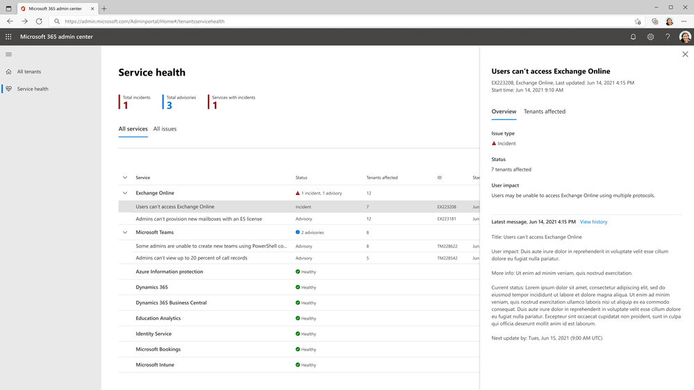The width and height of the screenshot is (694, 390).
Task: Collapse all rows via header chevron
Action: point(125,178)
